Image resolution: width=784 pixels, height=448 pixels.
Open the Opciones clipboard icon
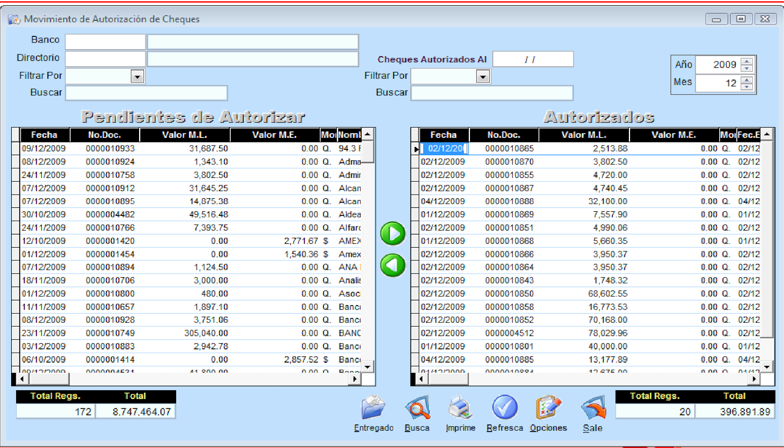click(548, 408)
